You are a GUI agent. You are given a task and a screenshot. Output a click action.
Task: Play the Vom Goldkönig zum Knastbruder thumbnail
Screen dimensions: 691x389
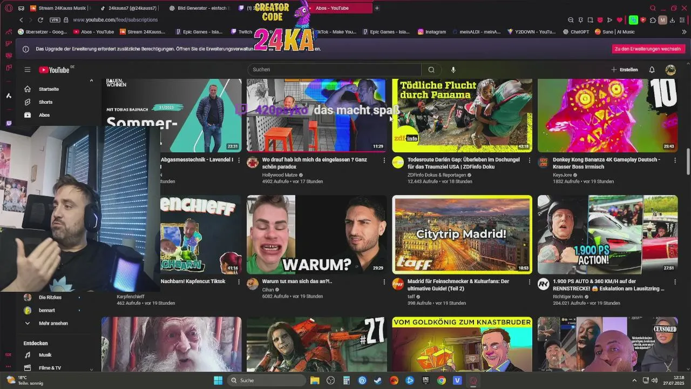(x=462, y=344)
